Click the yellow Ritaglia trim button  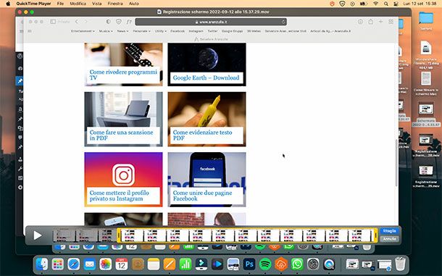(389, 231)
